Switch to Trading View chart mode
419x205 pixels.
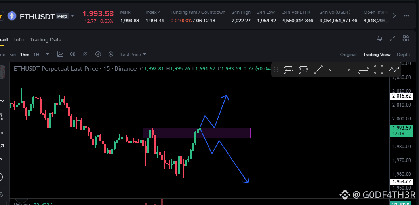tap(377, 55)
